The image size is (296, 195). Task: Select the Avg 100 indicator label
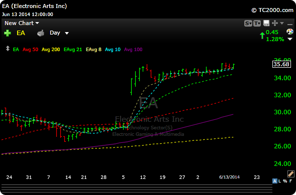133,50
